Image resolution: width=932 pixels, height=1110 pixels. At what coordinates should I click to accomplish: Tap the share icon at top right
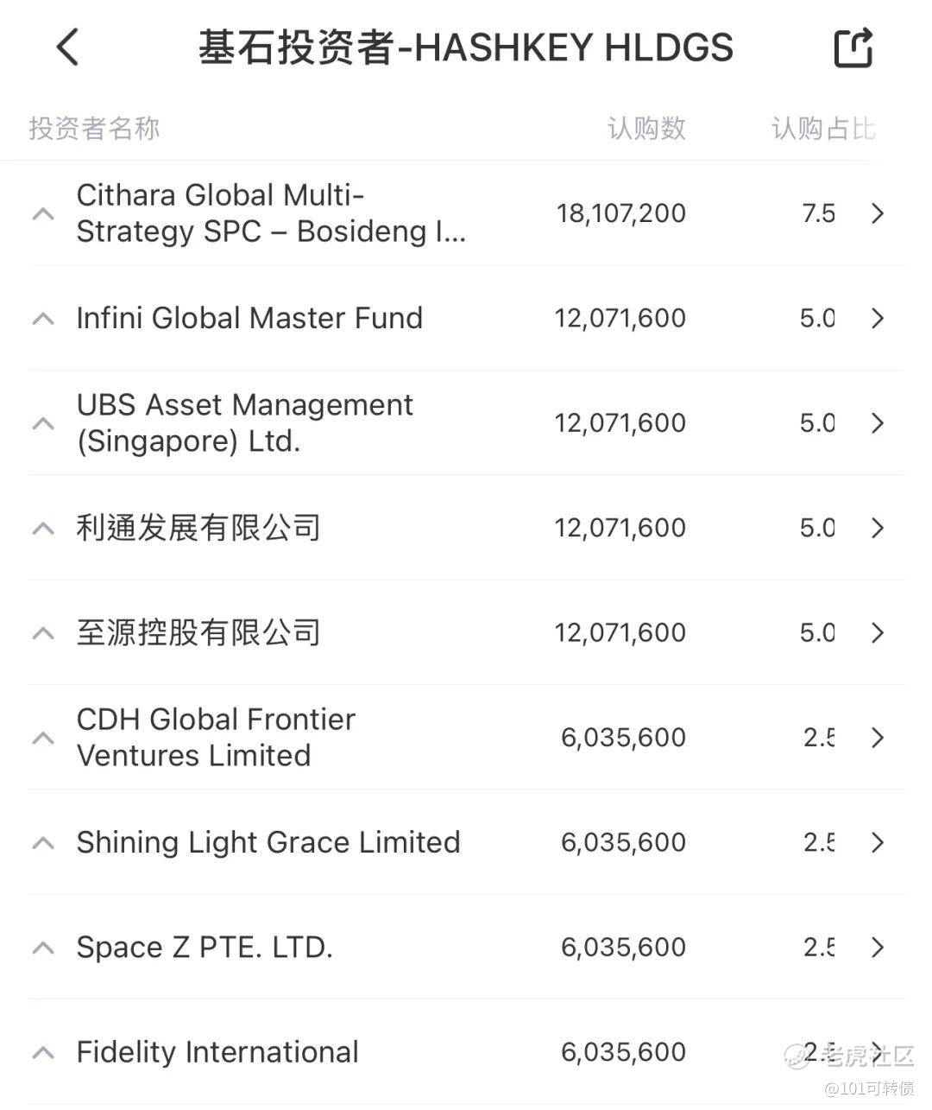point(853,48)
